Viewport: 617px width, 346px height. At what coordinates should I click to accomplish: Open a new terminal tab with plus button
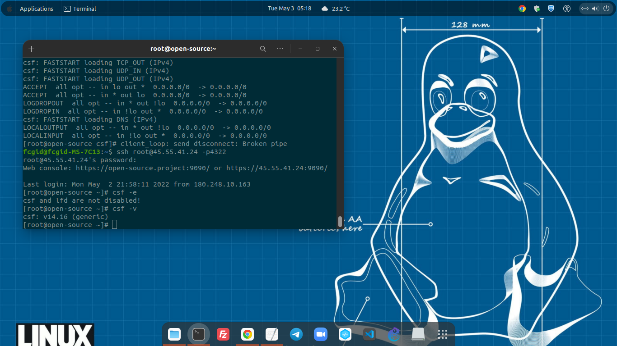pos(31,49)
